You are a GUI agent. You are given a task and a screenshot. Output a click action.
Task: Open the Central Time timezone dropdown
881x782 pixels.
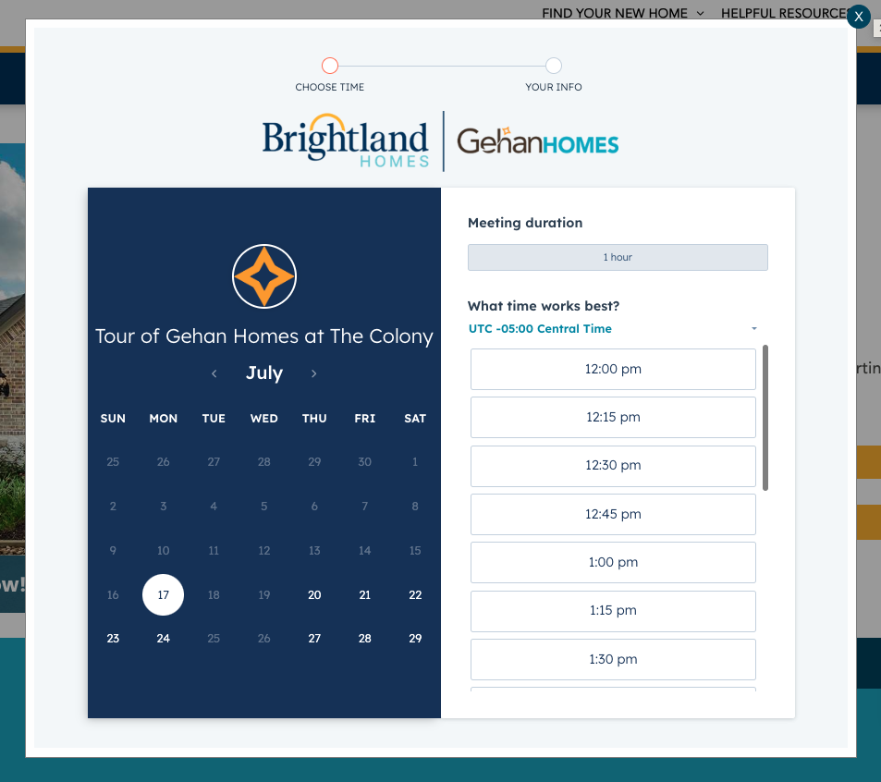[x=613, y=329]
